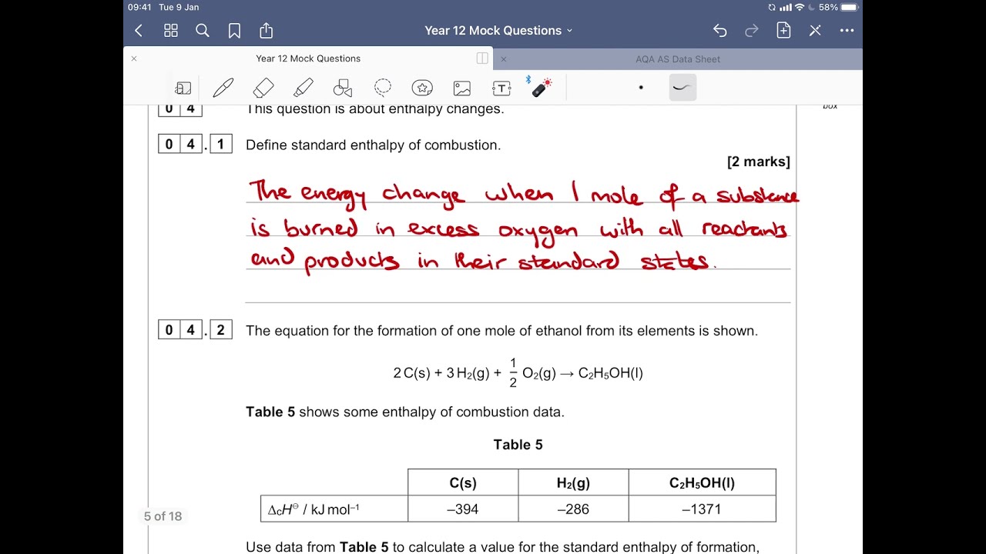Image resolution: width=986 pixels, height=554 pixels.
Task: Undo the last stroke
Action: 719,31
